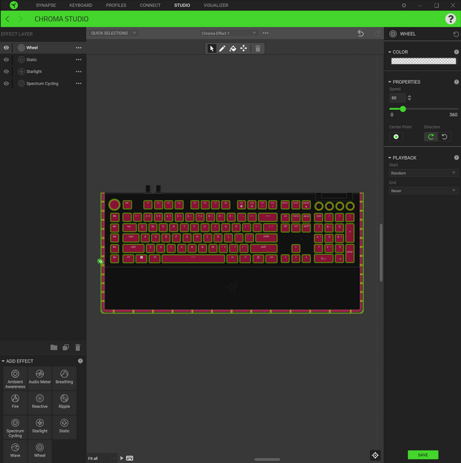The height and width of the screenshot is (463, 461).
Task: Play the effect preview
Action: 122,458
